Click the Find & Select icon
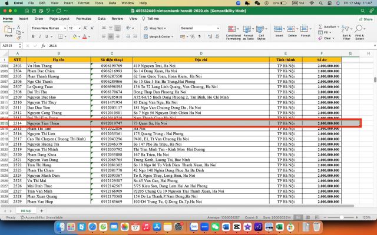Viewport: 377px width, 235px height. pos(359,31)
